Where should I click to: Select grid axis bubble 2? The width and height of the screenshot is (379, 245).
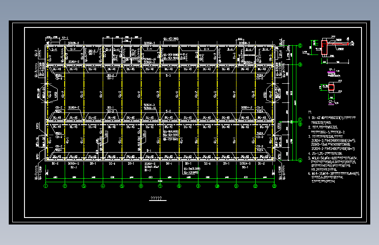pyautogui.click(x=65, y=186)
